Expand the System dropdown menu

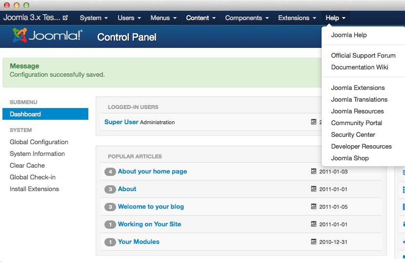point(94,18)
